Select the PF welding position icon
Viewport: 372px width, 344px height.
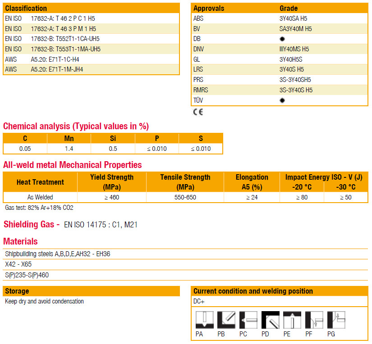coord(314,320)
